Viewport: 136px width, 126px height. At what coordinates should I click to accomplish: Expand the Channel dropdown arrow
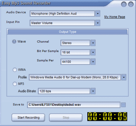(93, 43)
